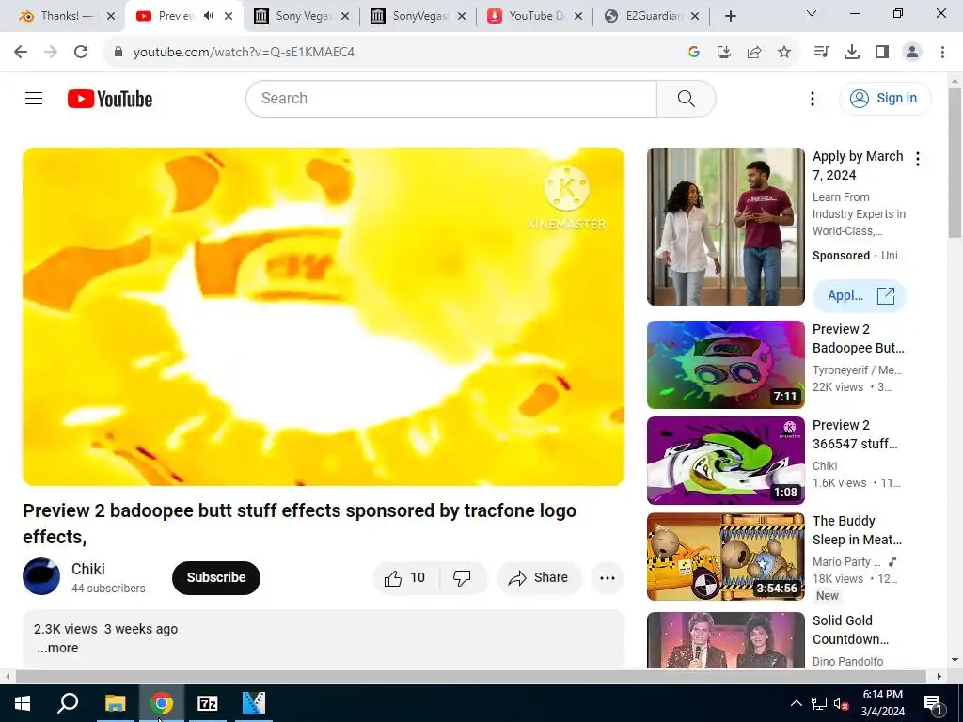Viewport: 963px width, 722px height.
Task: Focus the YouTube Search field
Action: click(451, 98)
